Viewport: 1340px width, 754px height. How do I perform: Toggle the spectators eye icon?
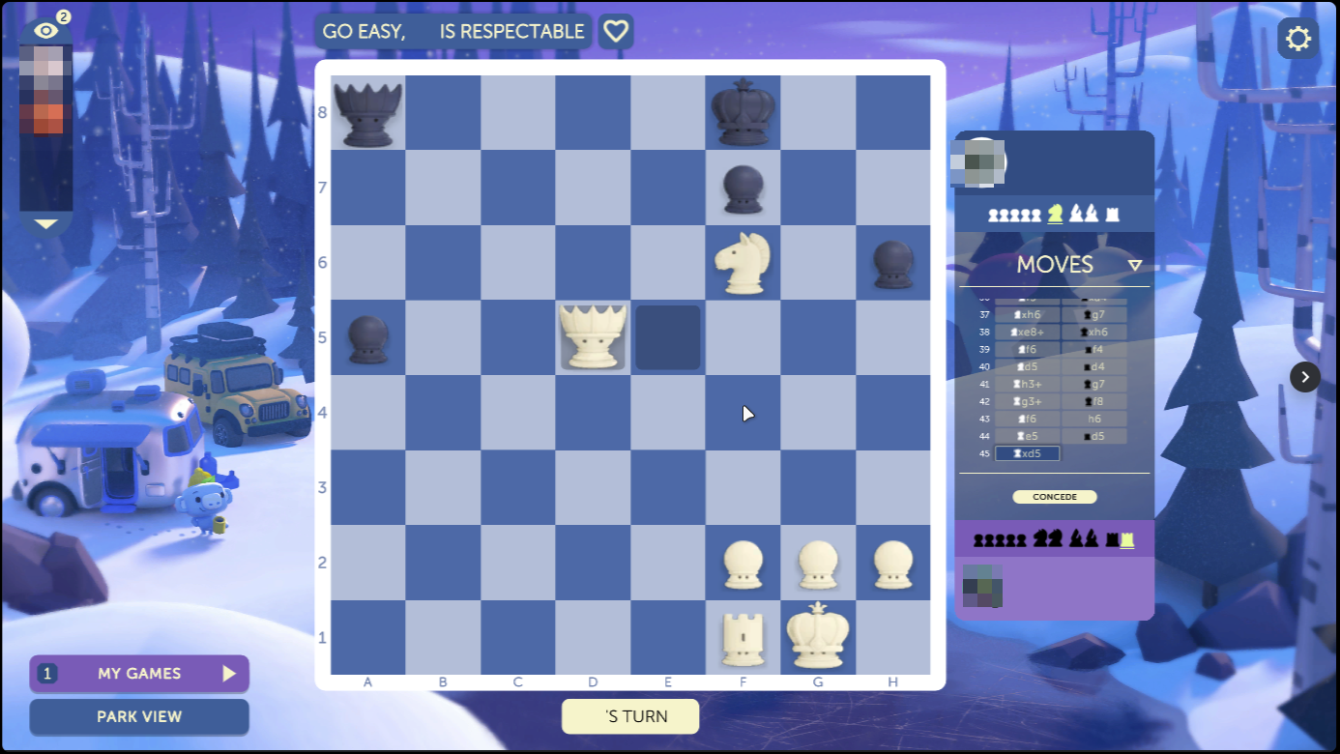pyautogui.click(x=46, y=31)
